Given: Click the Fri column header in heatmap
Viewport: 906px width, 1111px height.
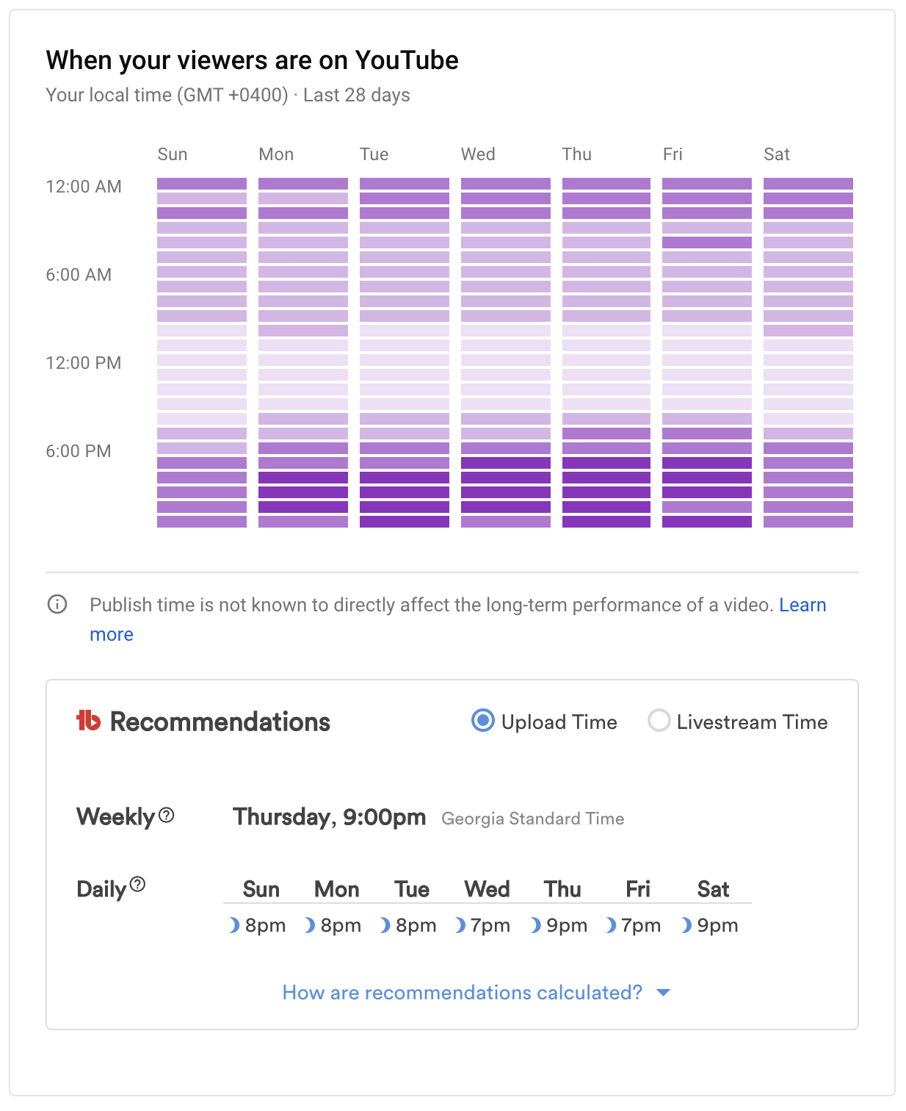Looking at the screenshot, I should click(x=673, y=154).
